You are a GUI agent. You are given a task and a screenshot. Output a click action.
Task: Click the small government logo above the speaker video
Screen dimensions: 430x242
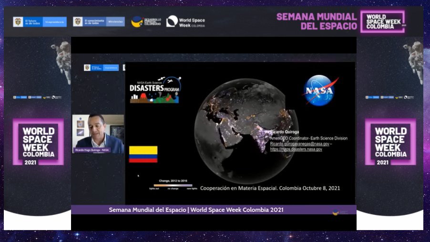tap(101, 68)
